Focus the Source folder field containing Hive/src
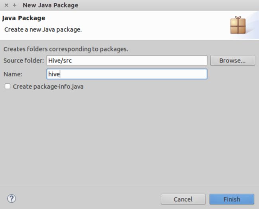259x209 pixels. [x=127, y=60]
